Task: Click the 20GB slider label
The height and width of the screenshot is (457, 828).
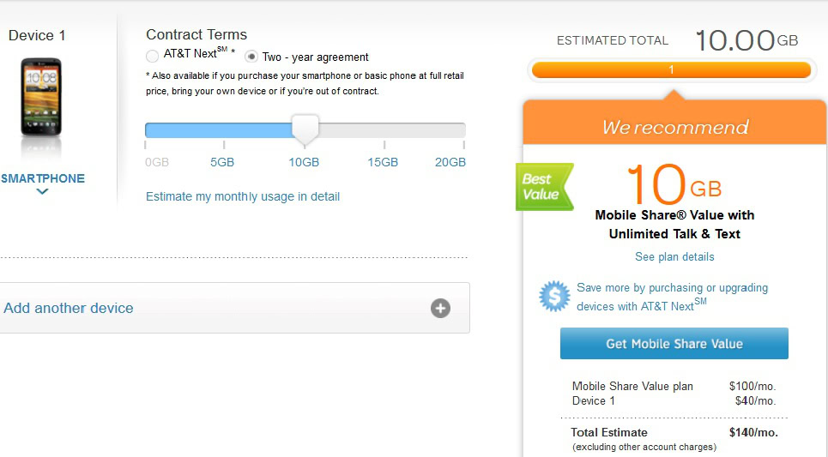Action: (x=450, y=162)
